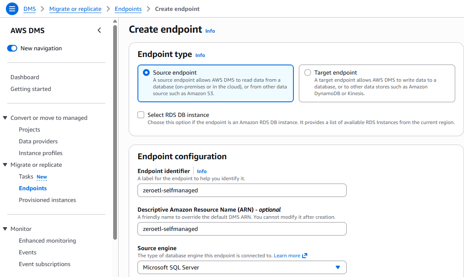464x277 pixels.
Task: Open Tasks in the sidebar
Action: [x=26, y=177]
